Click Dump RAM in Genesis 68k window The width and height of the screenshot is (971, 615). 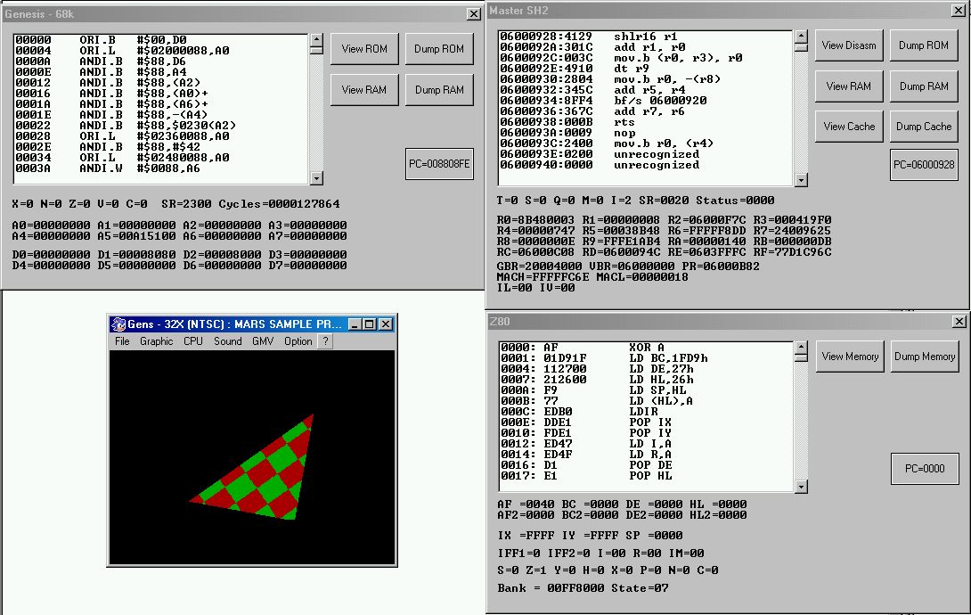[x=439, y=90]
